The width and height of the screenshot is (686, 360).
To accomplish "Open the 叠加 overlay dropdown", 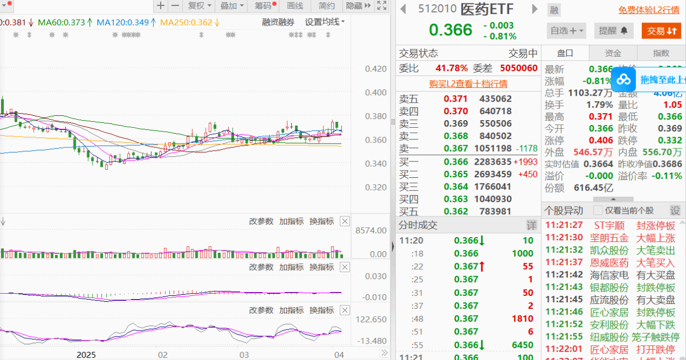I will [232, 6].
